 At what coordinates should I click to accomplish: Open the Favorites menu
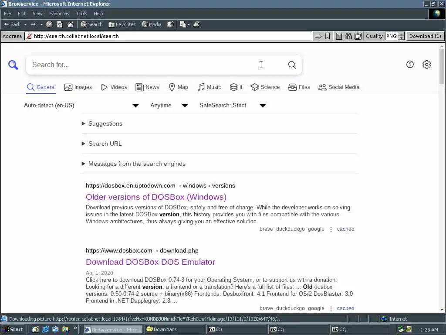[x=59, y=14]
